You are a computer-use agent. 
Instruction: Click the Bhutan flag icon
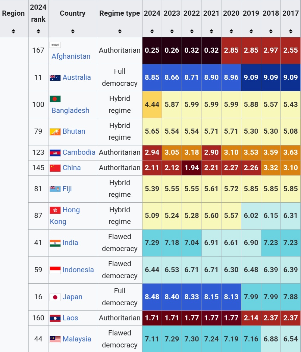(55, 132)
